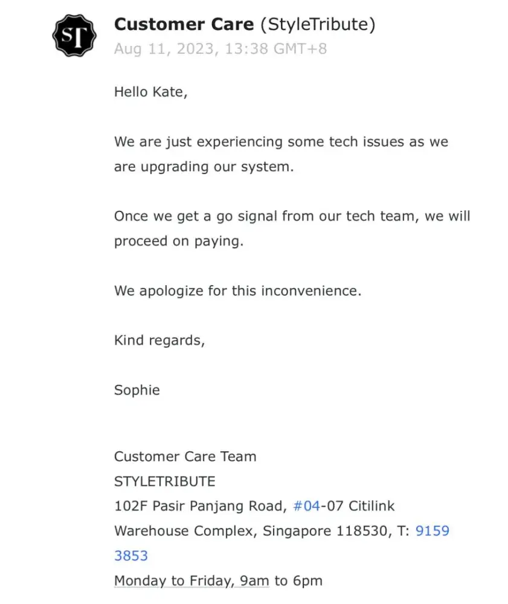The image size is (508, 604).
Task: Click the "Customer Care Team" signature line
Action: coord(185,456)
